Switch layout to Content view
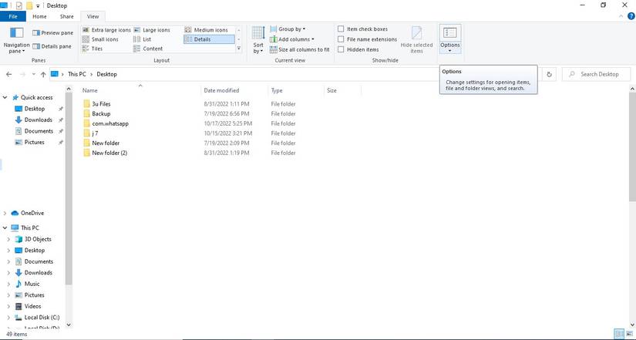Image resolution: width=636 pixels, height=340 pixels. (148, 49)
